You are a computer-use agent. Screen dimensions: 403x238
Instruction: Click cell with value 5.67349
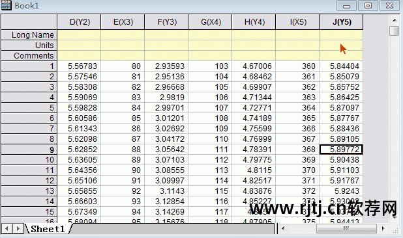tap(79, 212)
